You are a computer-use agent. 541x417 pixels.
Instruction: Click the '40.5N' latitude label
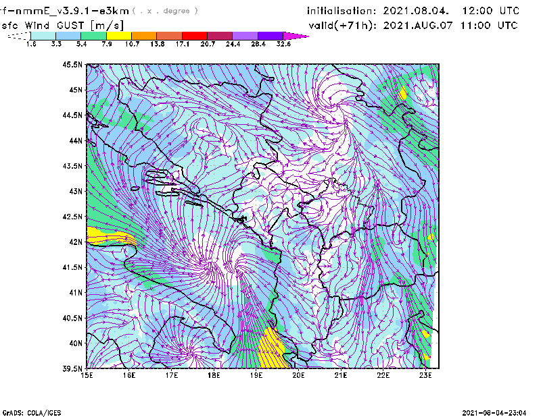(x=72, y=318)
